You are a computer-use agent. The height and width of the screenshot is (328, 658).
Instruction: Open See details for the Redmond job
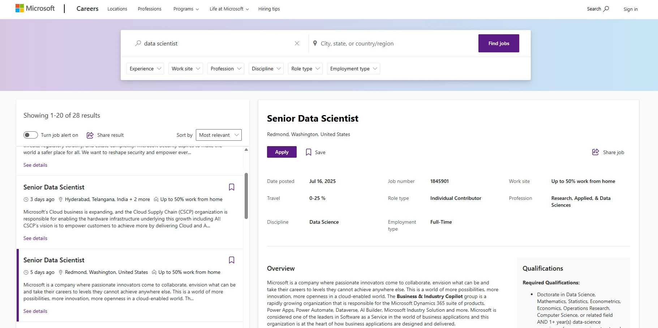coord(35,311)
